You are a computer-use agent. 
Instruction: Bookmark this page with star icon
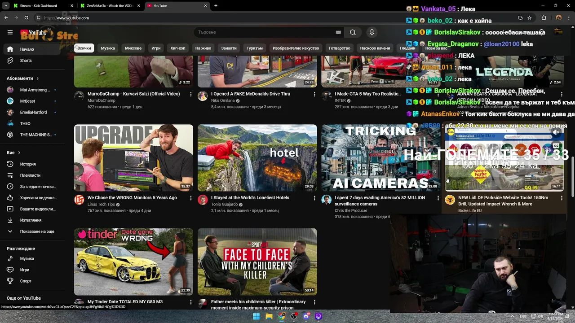tap(530, 18)
